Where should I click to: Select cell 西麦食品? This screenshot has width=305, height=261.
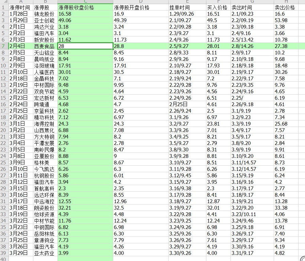click(45, 46)
